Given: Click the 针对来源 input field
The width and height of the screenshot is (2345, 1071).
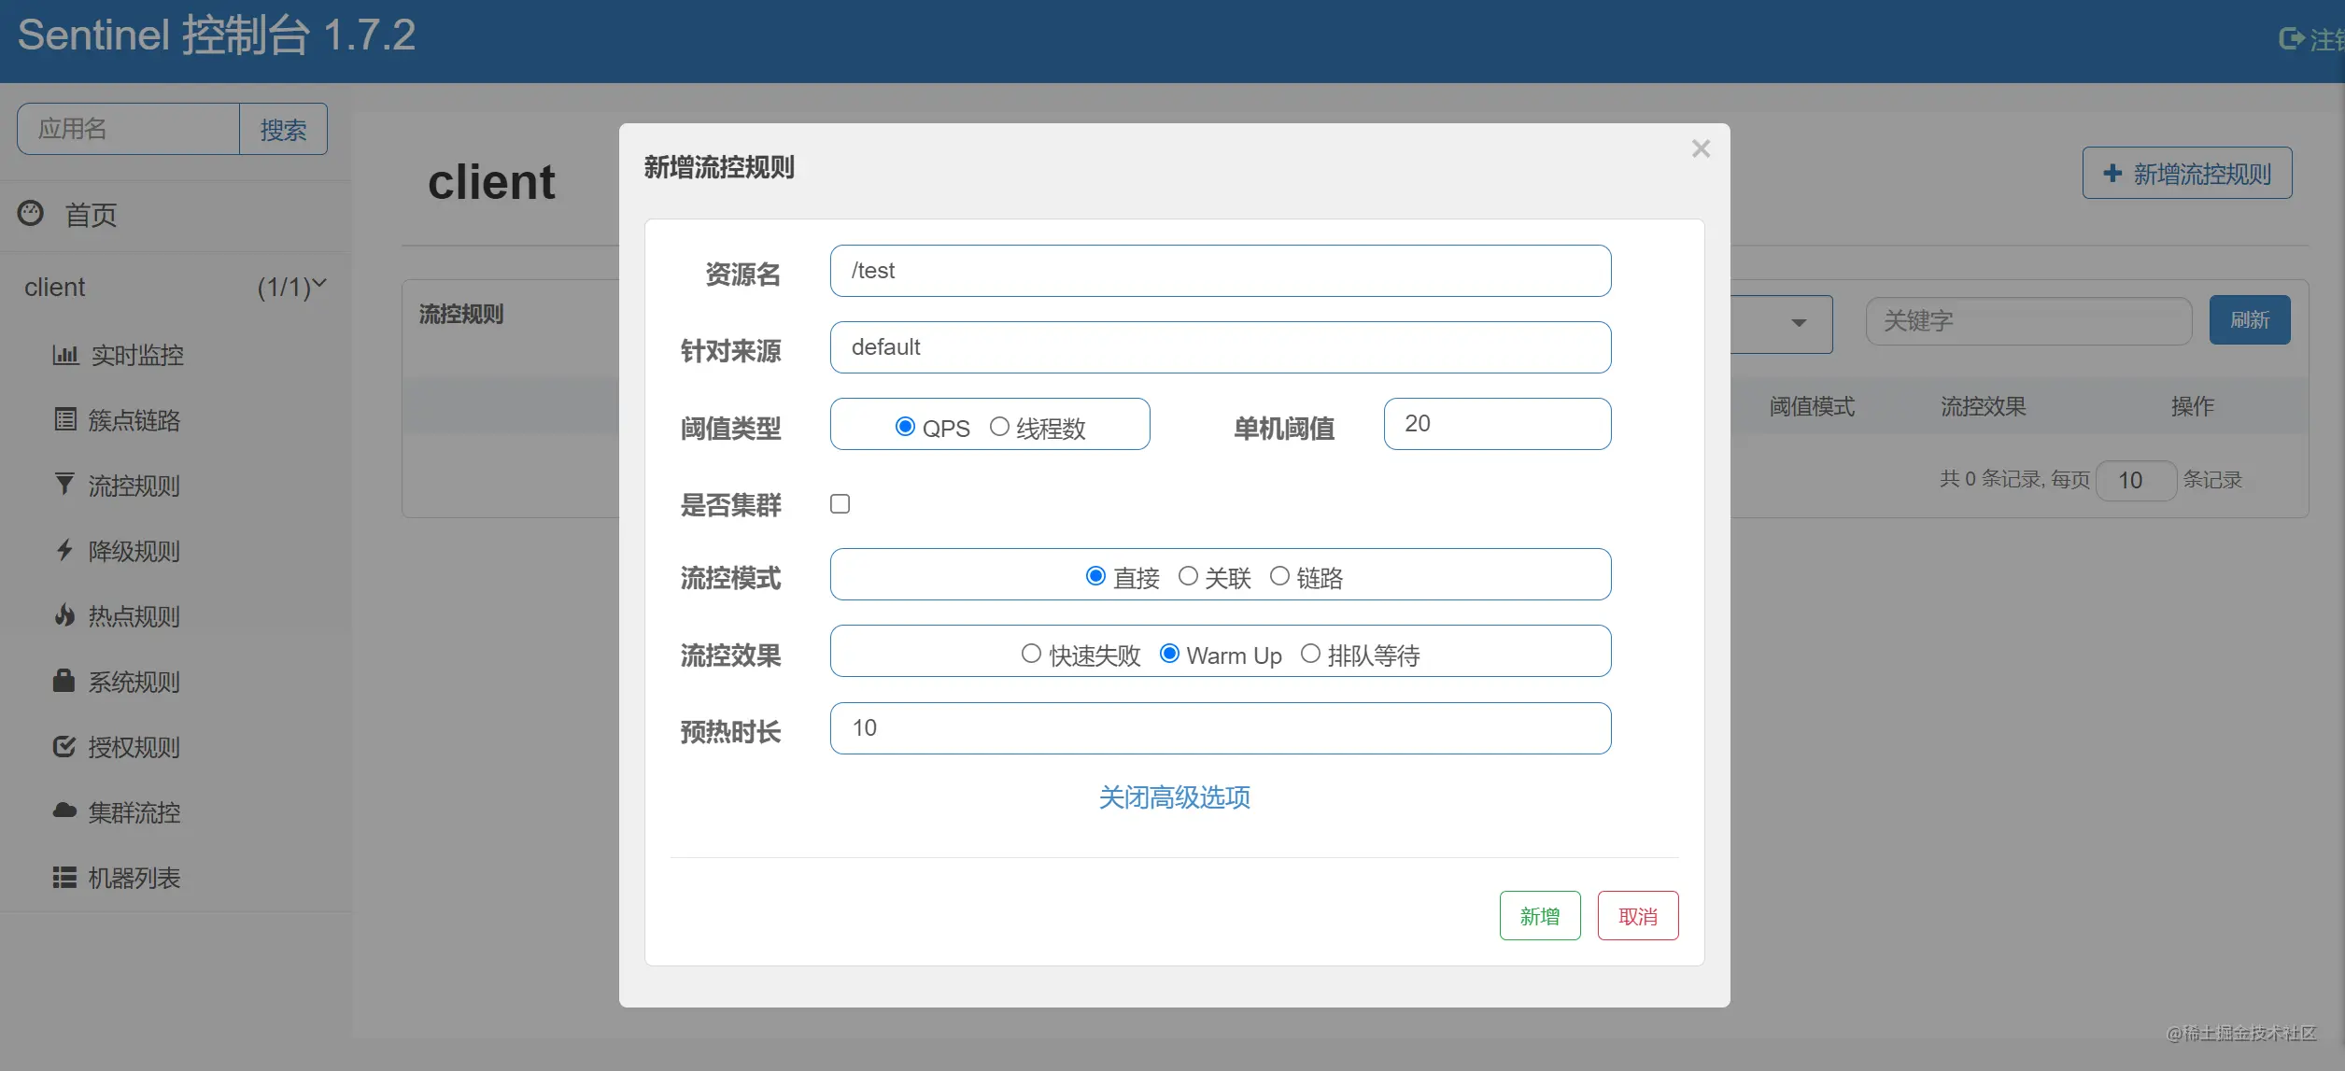Looking at the screenshot, I should [1221, 347].
